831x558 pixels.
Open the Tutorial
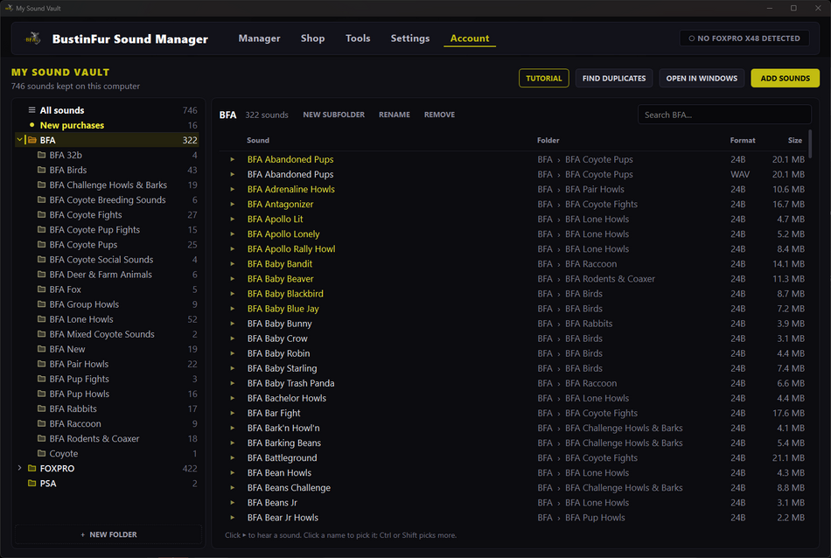click(x=544, y=79)
